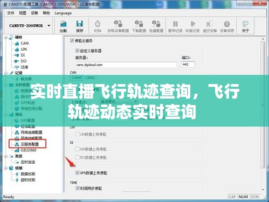Open the 帮助 menu
Viewport: 269px width, 202px height.
coord(46,13)
